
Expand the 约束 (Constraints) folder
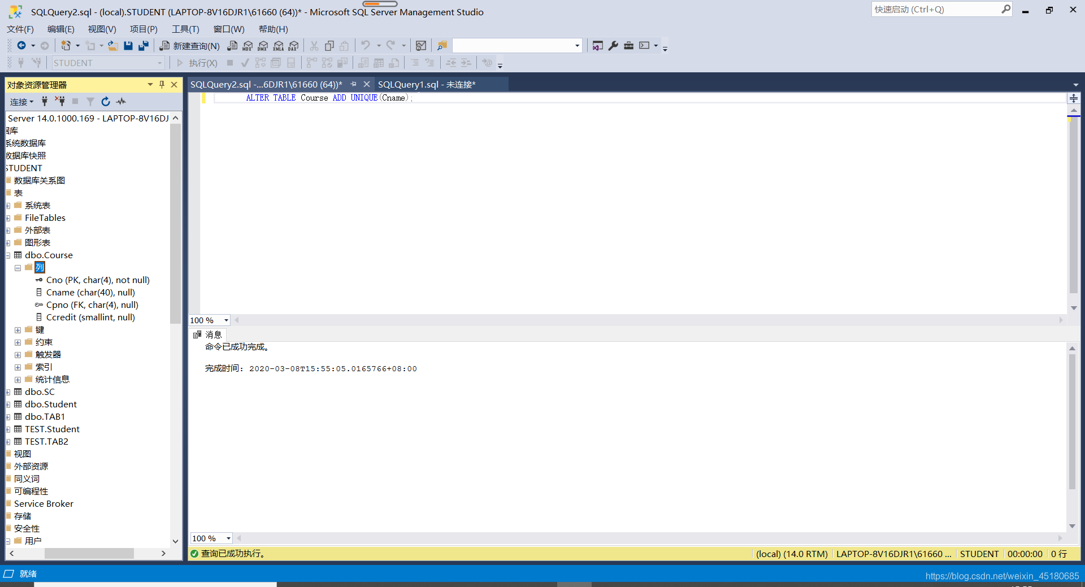click(18, 342)
